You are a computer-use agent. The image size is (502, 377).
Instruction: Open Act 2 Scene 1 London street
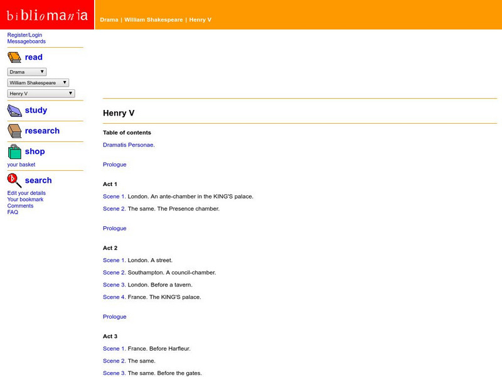coord(114,260)
